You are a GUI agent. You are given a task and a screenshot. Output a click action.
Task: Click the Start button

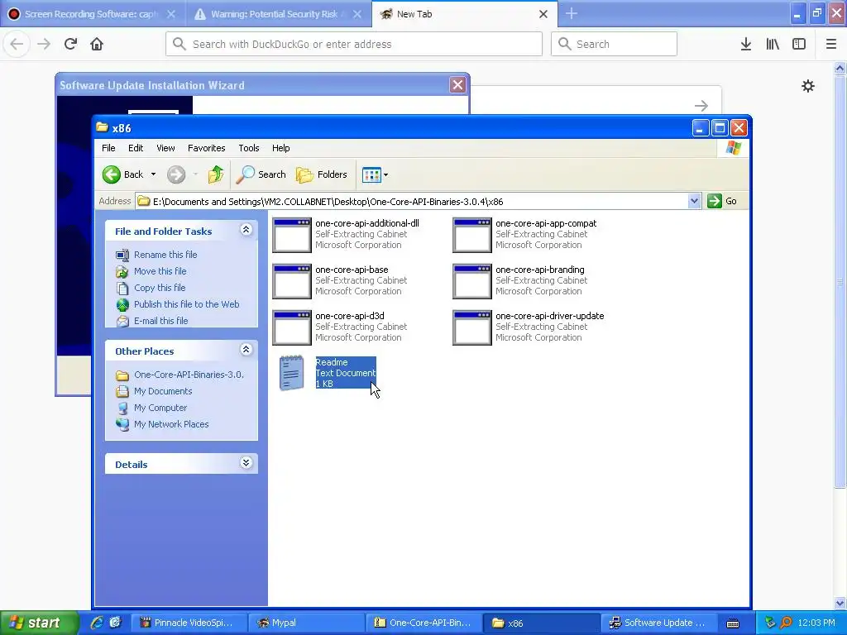[x=39, y=623]
